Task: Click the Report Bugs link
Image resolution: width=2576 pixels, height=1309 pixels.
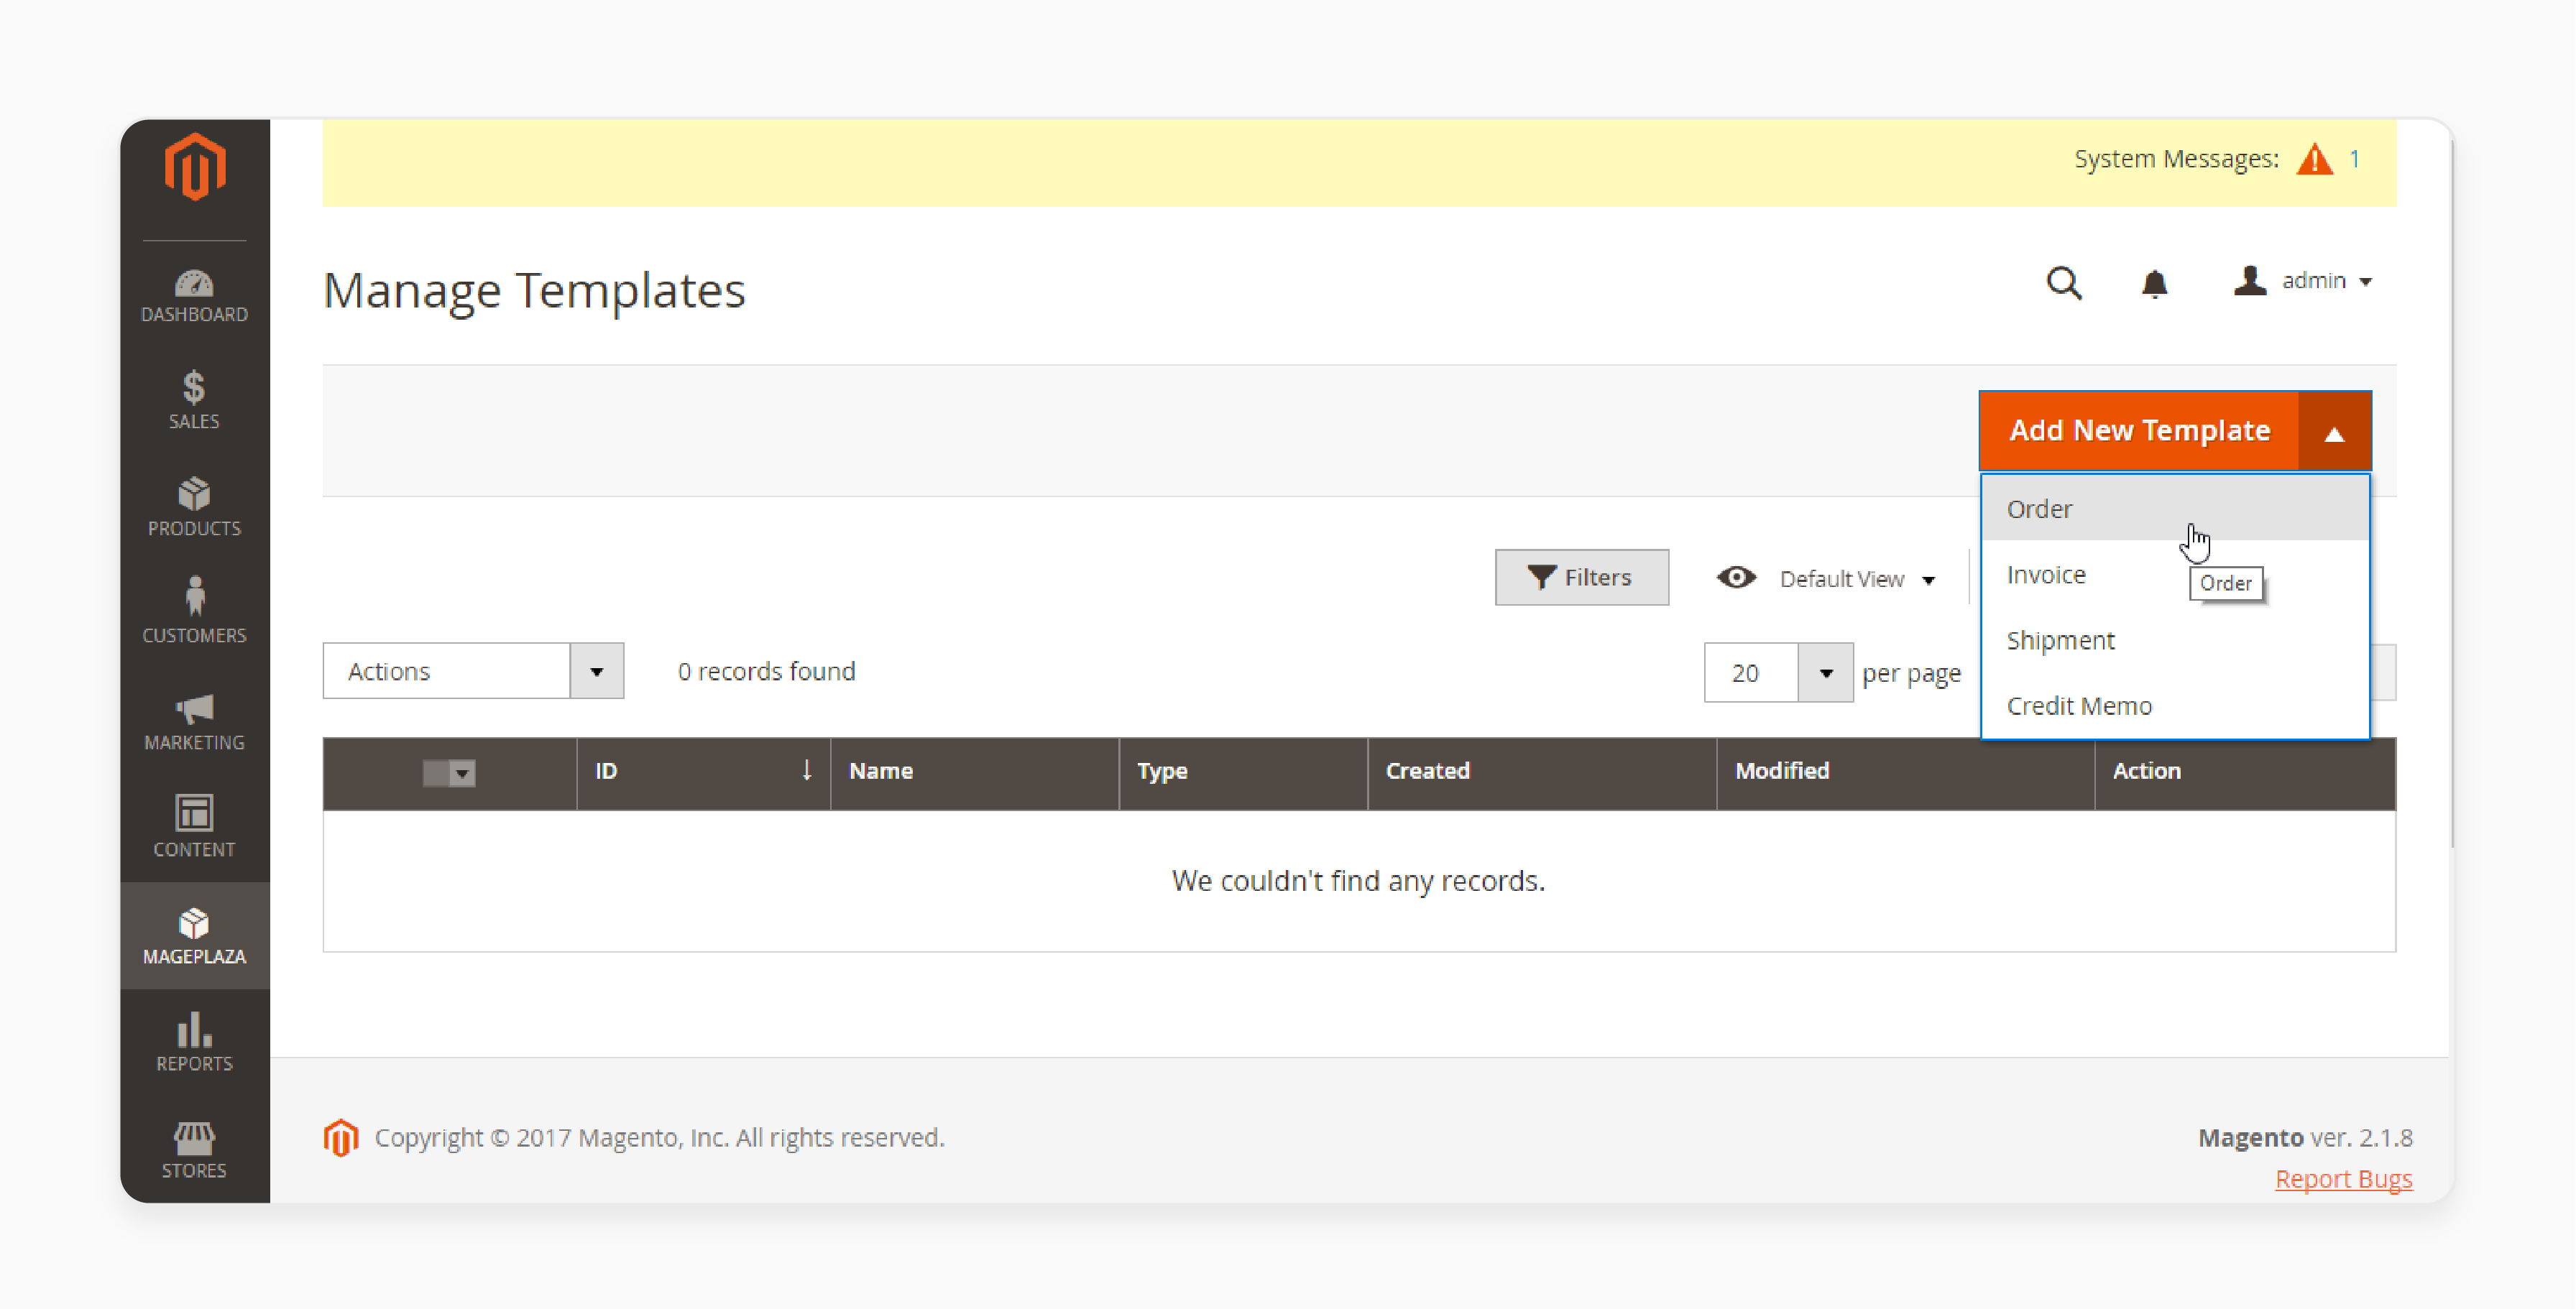Action: point(2344,1179)
